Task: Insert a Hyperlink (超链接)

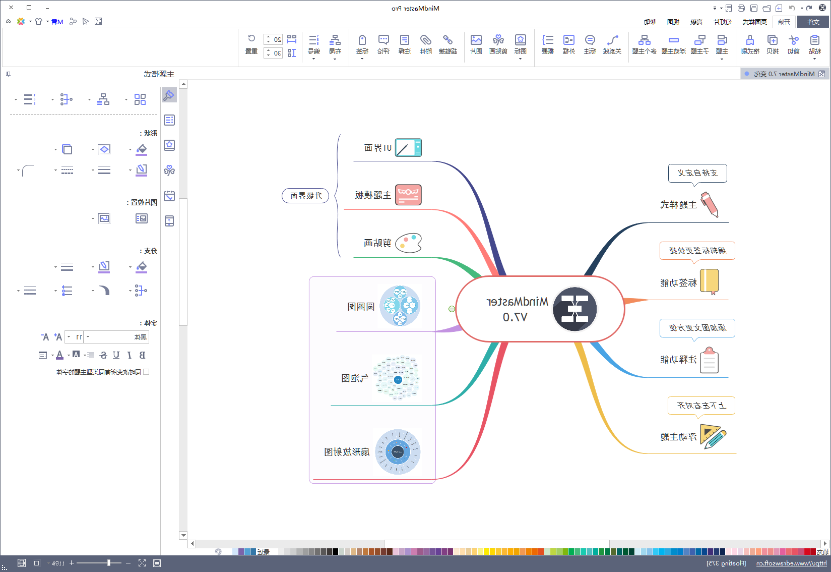Action: [448, 44]
